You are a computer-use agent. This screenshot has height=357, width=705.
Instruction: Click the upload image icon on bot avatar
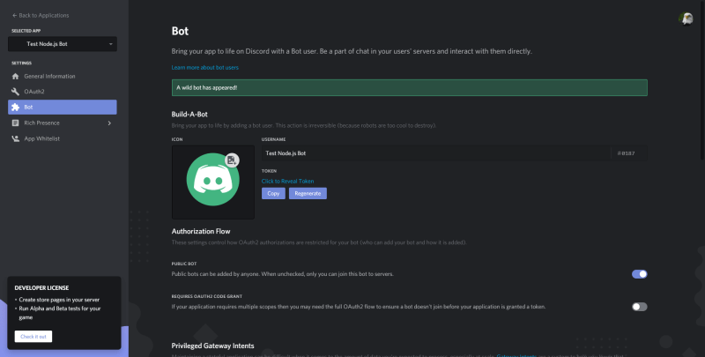click(232, 160)
